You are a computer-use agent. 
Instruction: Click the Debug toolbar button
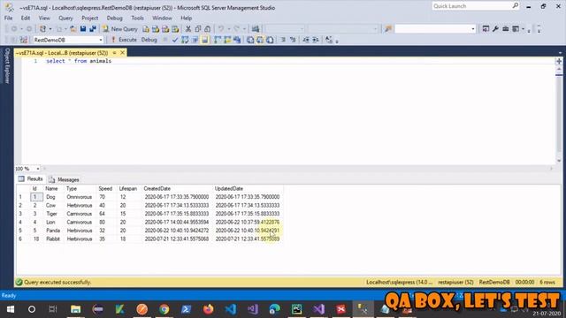[x=149, y=40]
